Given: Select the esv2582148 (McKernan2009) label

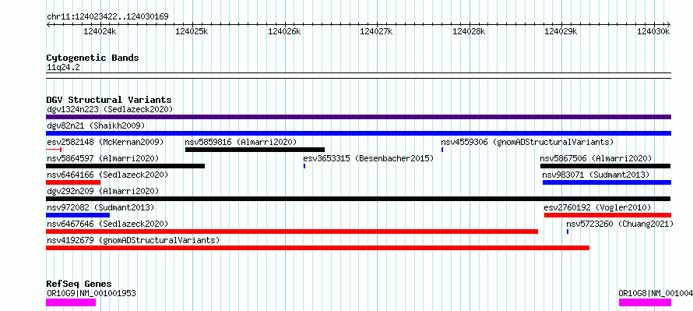Looking at the screenshot, I should 105,142.
